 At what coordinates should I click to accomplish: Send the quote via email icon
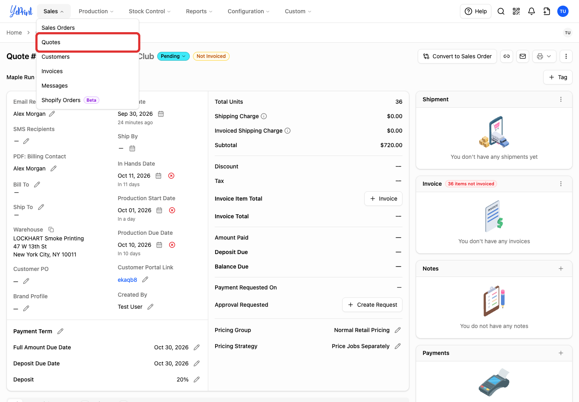point(523,56)
